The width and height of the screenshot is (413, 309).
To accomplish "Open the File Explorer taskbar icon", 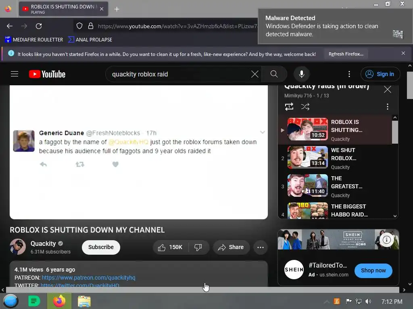I will 84,301.
